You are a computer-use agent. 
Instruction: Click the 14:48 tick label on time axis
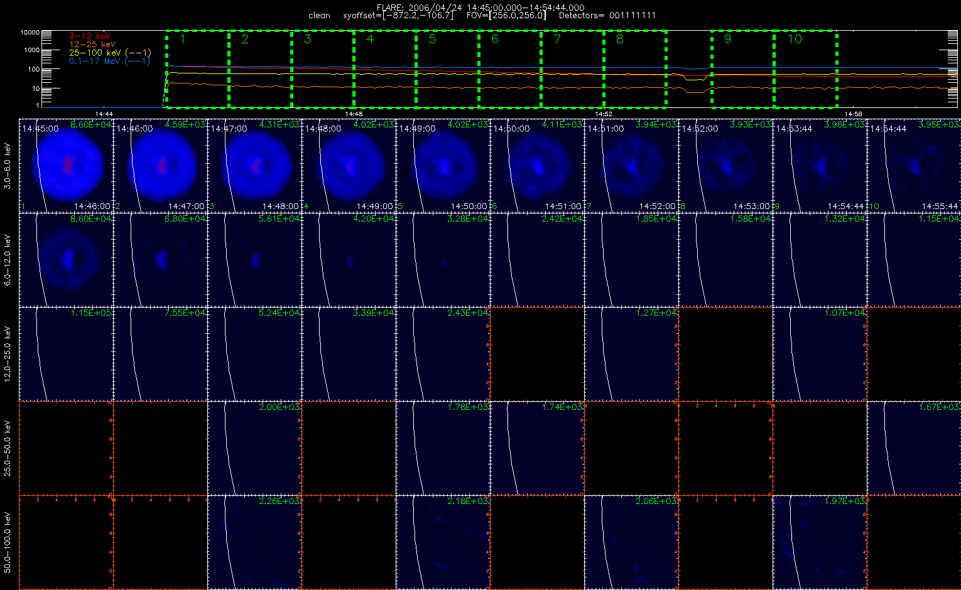(x=354, y=114)
